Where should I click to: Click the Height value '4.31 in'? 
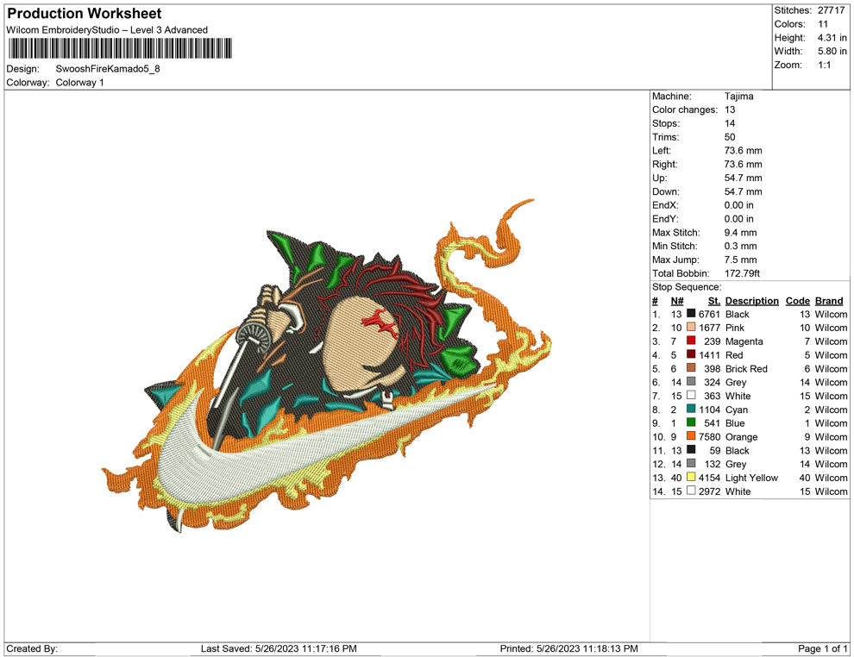pyautogui.click(x=832, y=38)
